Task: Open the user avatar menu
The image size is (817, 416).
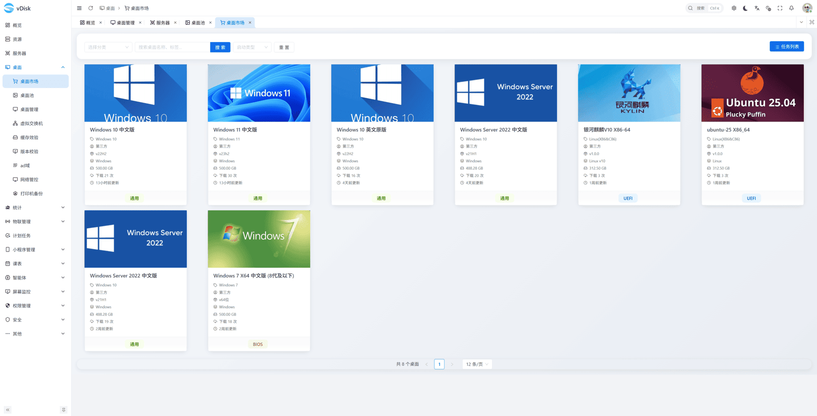Action: tap(807, 8)
